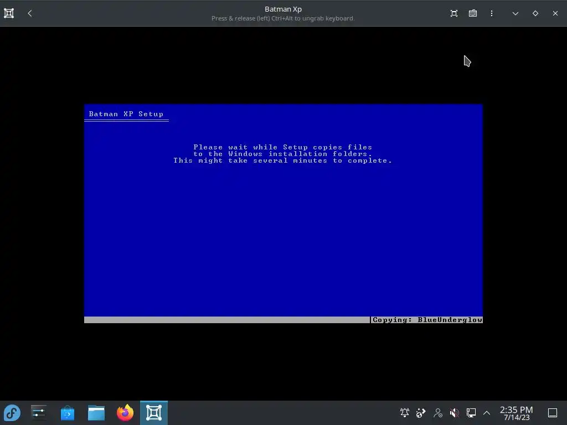This screenshot has width=567, height=425.
Task: Click the 'Batman XP Setup' title text
Action: (x=126, y=114)
